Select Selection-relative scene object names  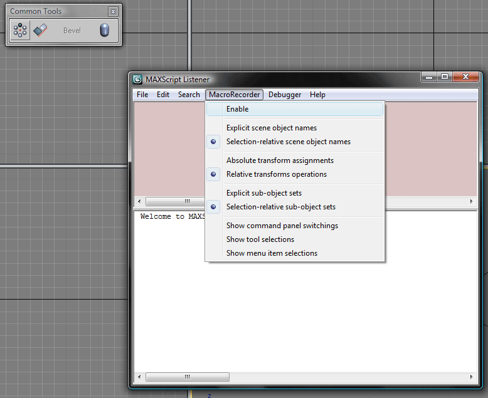295,142
